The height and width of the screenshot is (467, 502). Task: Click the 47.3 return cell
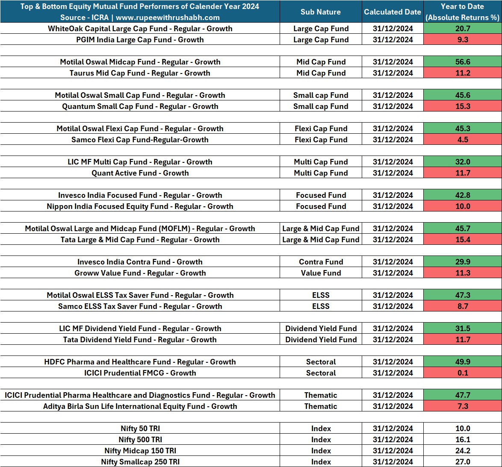(x=463, y=295)
